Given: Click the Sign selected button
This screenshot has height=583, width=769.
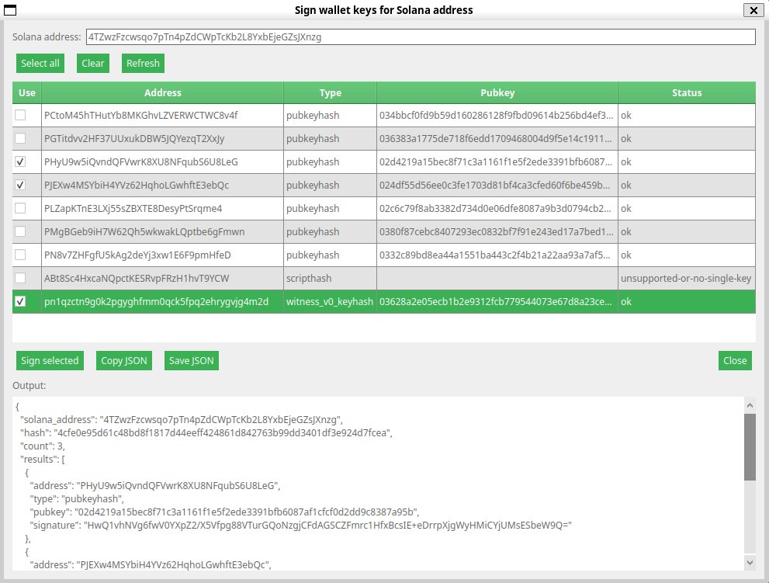Looking at the screenshot, I should pos(50,361).
